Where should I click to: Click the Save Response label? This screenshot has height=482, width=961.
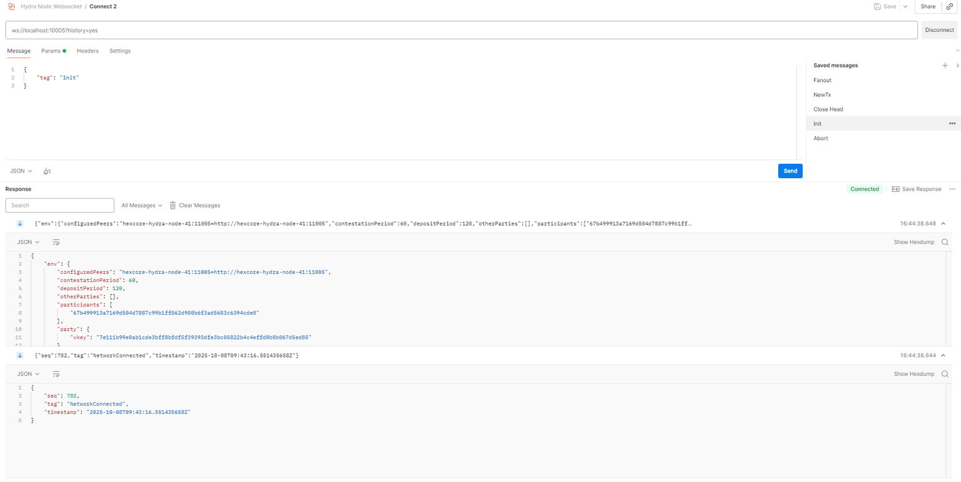point(922,189)
